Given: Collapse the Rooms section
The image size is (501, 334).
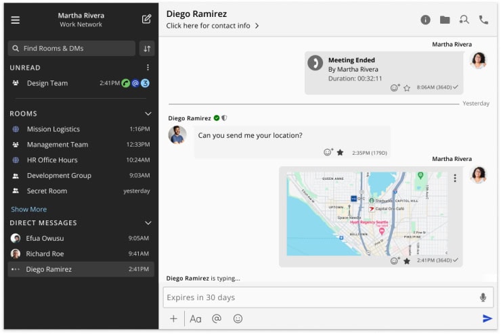Looking at the screenshot, I should click(148, 114).
